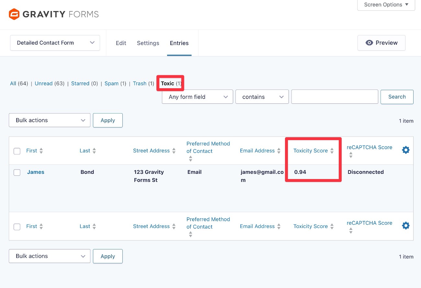Toggle the select-all checkbox in table footer
The height and width of the screenshot is (288, 421).
point(17,227)
